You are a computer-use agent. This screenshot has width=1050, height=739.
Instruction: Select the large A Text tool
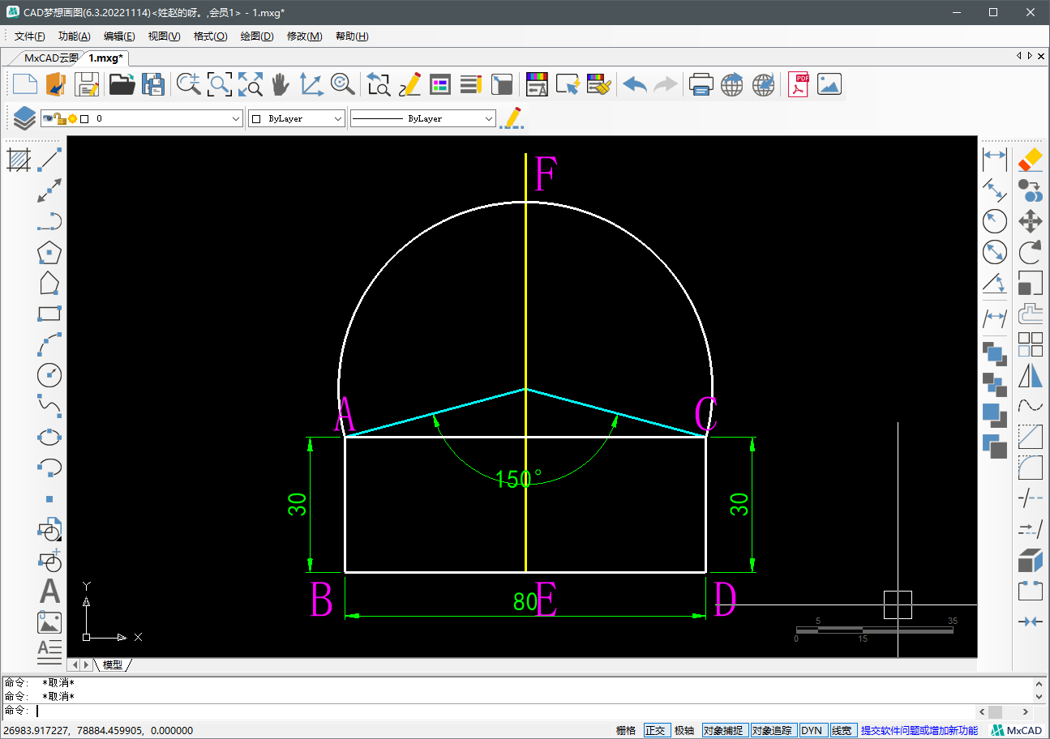click(x=50, y=592)
